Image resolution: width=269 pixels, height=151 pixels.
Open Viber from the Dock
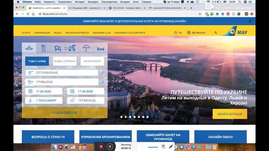click(x=187, y=147)
